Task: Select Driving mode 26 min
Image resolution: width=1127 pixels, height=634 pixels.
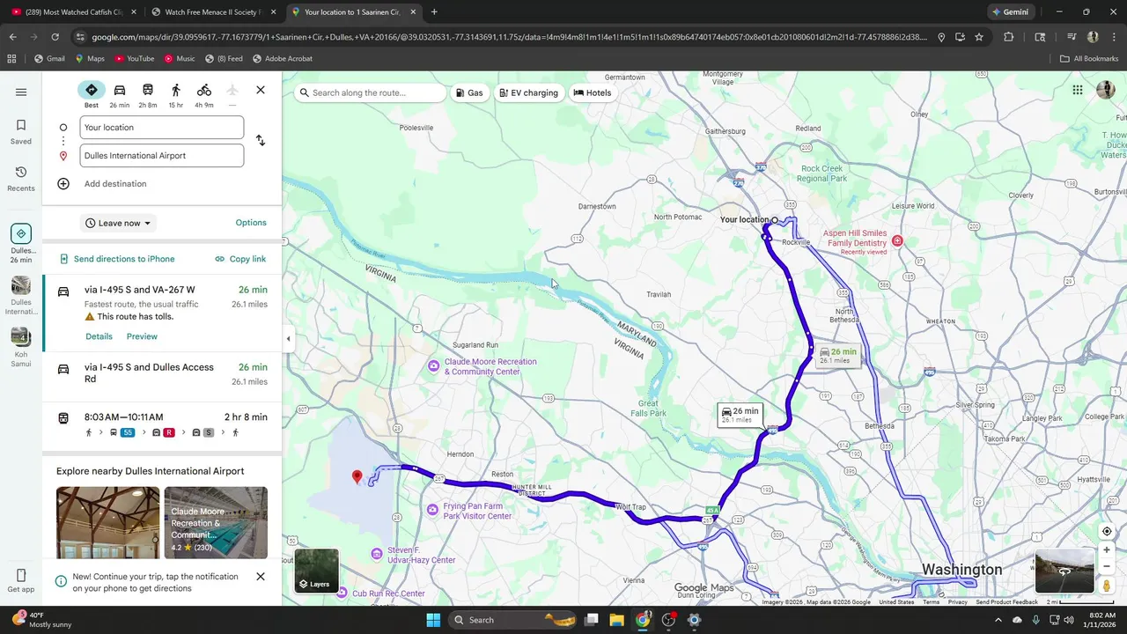Action: coord(120,95)
